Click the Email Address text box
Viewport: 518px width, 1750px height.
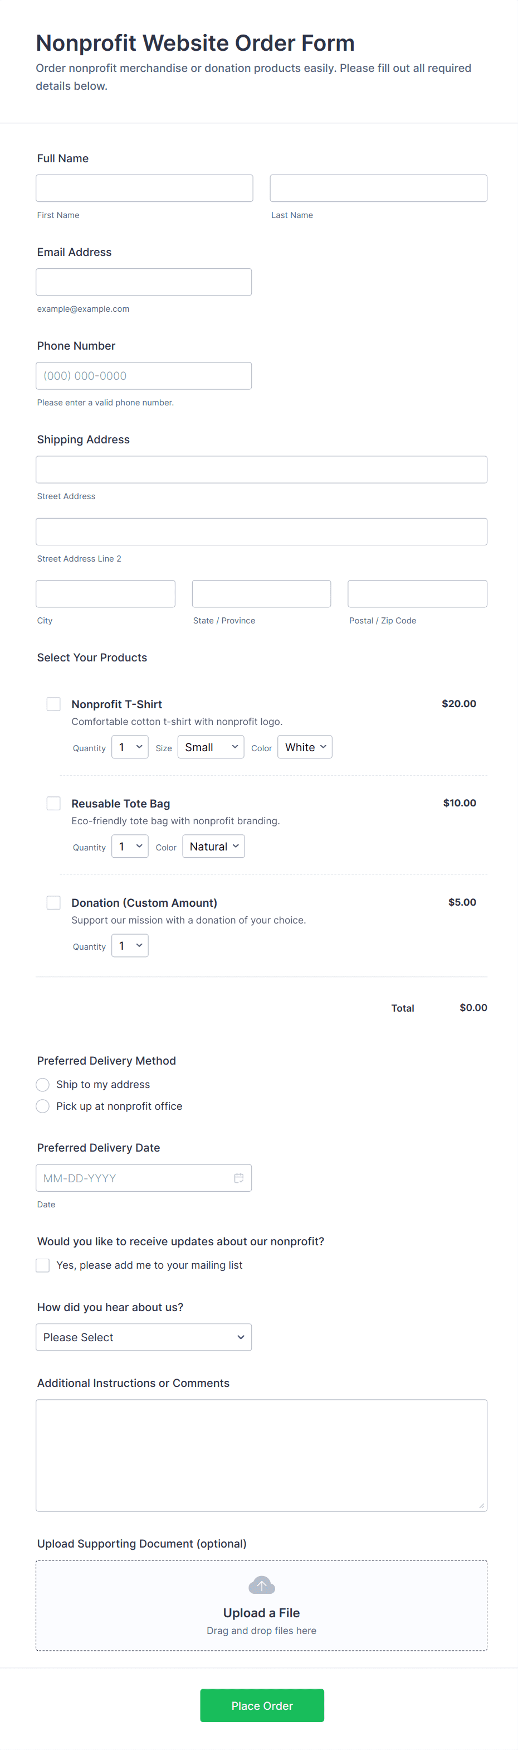[143, 282]
